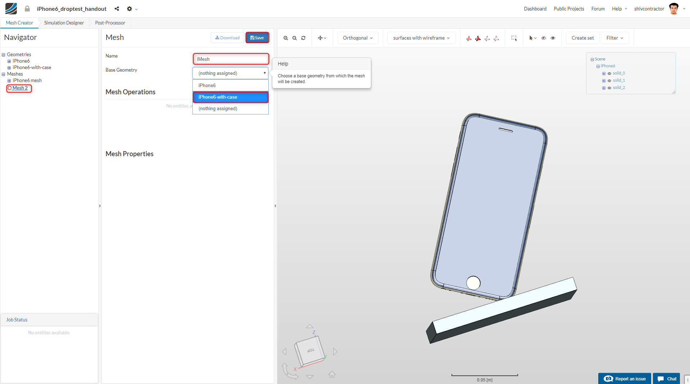690x384 pixels.
Task: Click the curved rotate arrows by the cube
Action: (x=289, y=371)
